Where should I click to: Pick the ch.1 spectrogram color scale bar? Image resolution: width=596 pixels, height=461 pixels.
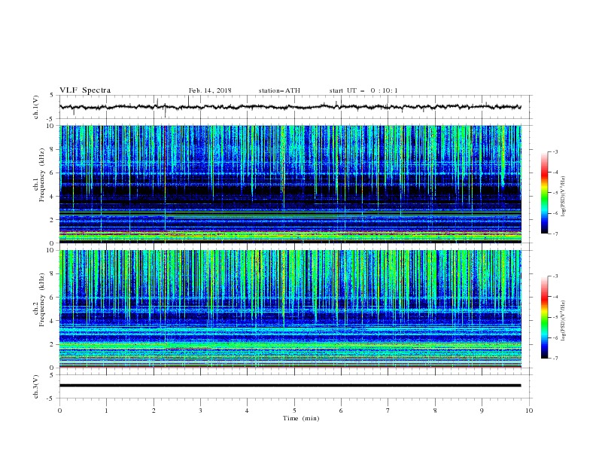[544, 193]
